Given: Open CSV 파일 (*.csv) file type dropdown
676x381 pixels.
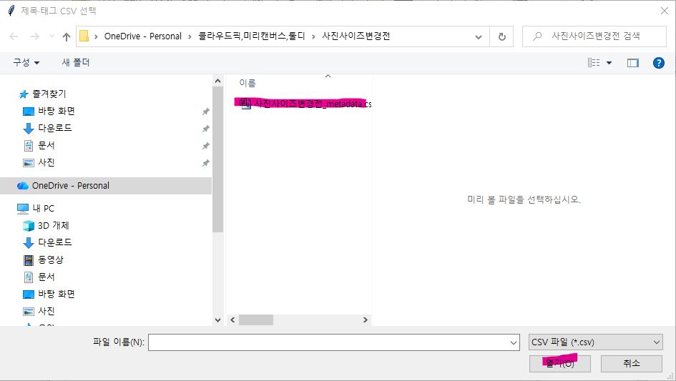Looking at the screenshot, I should [595, 342].
